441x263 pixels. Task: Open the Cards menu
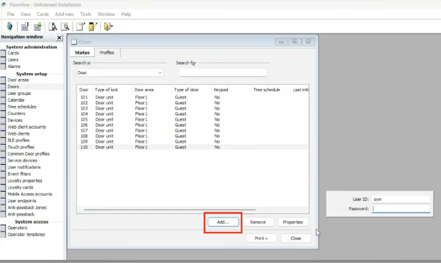[43, 14]
